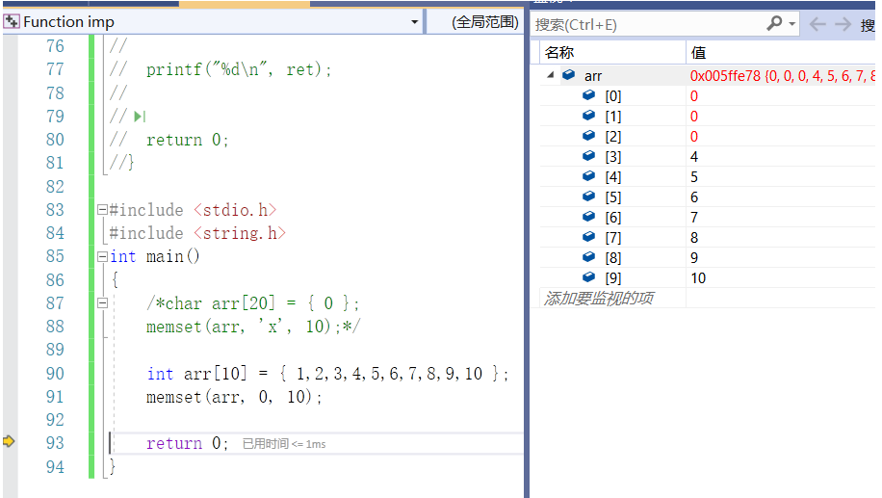Click the run-to-cursor glyph on line 79
This screenshot has width=882, height=498.
pyautogui.click(x=140, y=117)
